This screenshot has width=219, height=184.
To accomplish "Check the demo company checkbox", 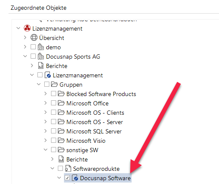I will tap(33, 47).
